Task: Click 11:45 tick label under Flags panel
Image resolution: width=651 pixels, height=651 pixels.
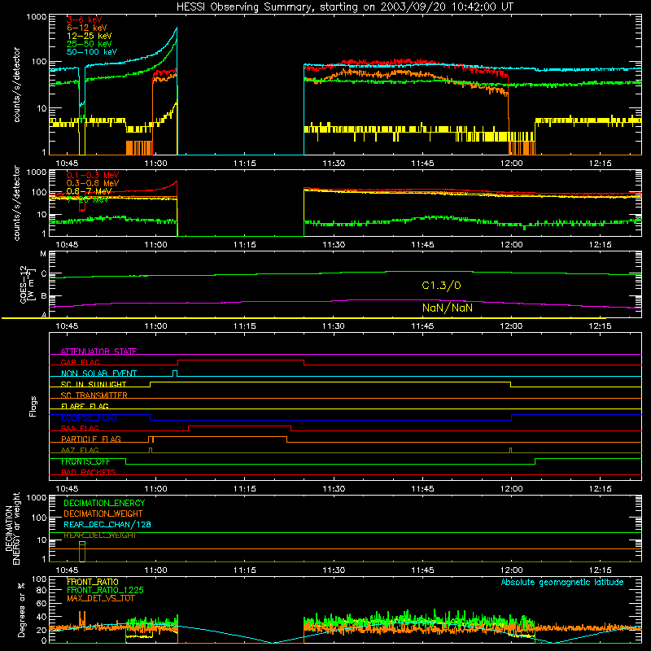Action: (x=422, y=489)
